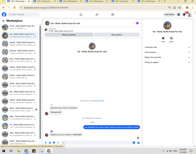
Task: Click the conversation list scrollbar
Action: [40, 82]
